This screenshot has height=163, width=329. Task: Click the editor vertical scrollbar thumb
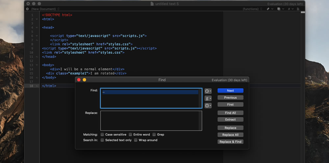click(x=303, y=12)
